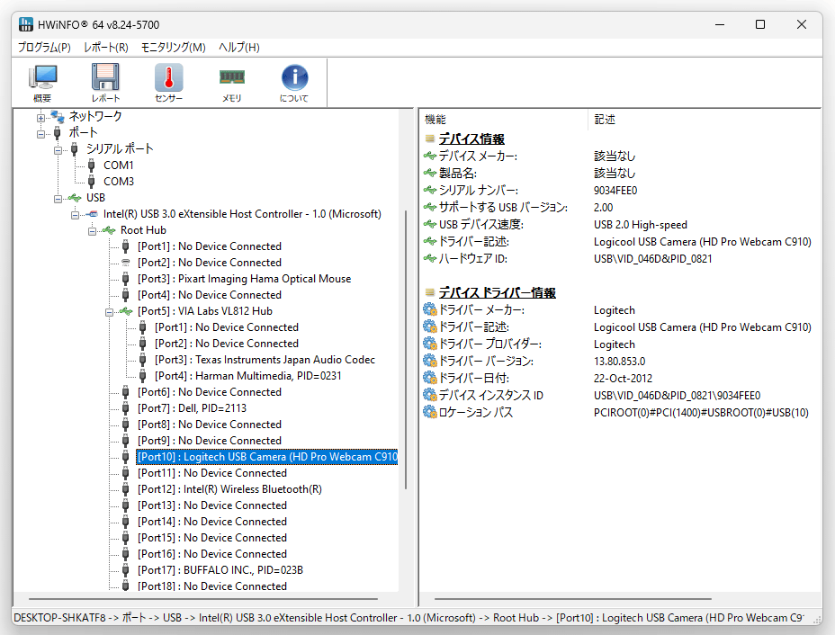Select Port3 Pixart Imaging Hama Optical Mouse
835x635 pixels.
[x=245, y=279]
